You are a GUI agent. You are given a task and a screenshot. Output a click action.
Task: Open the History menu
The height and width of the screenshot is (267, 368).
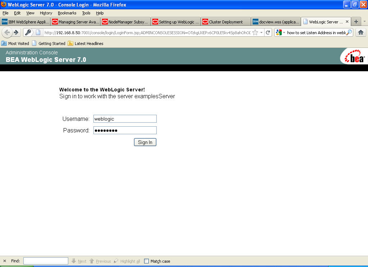46,13
